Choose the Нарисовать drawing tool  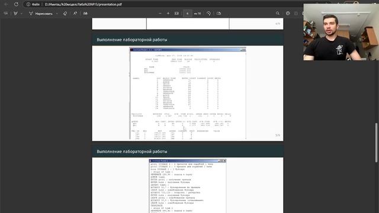pos(41,14)
